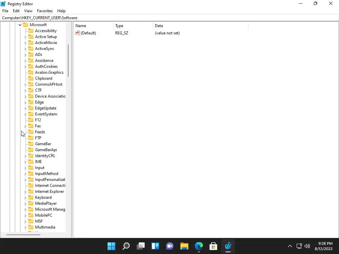Select the Multimedia folder icon
This screenshot has width=339, height=254.
click(x=31, y=227)
